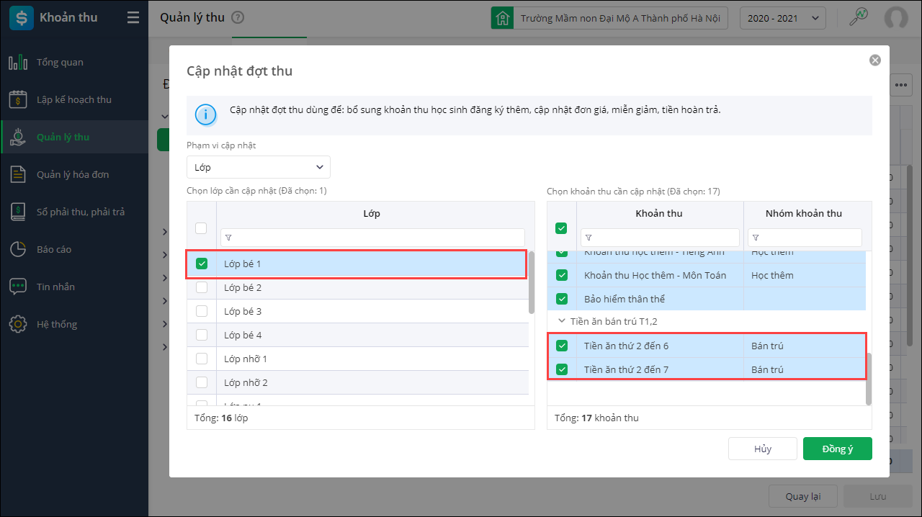Click the blue info icon in the notice
922x517 pixels.
(x=206, y=114)
